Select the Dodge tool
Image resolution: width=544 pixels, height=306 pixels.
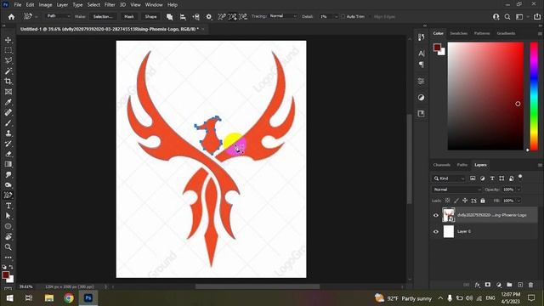pos(8,185)
